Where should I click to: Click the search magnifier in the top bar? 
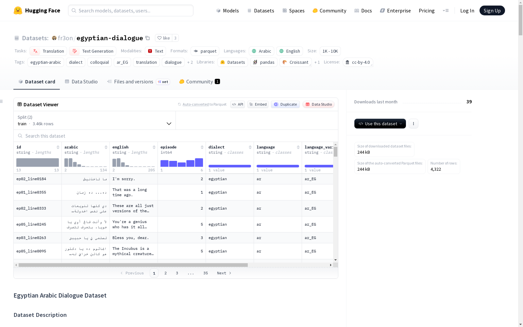tap(74, 10)
